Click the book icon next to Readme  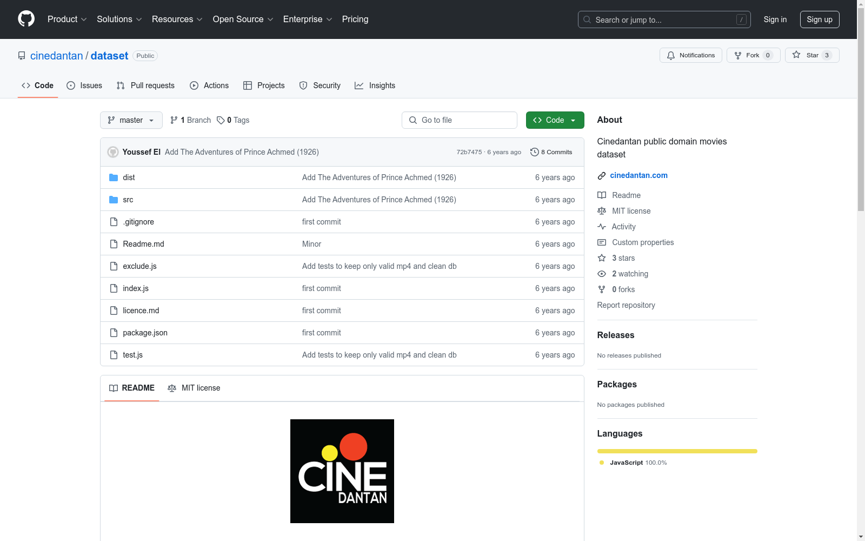[602, 195]
